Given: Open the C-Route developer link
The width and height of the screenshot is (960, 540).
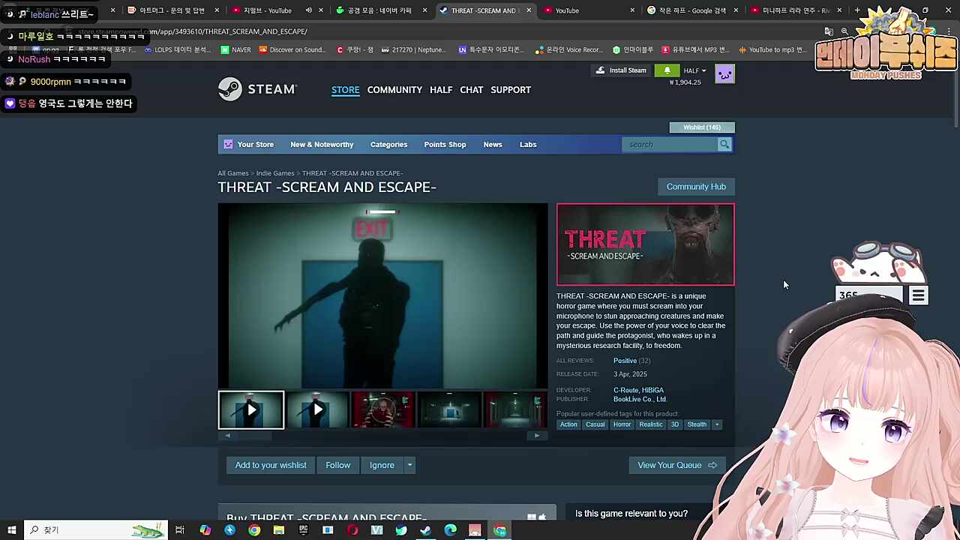Looking at the screenshot, I should point(625,390).
